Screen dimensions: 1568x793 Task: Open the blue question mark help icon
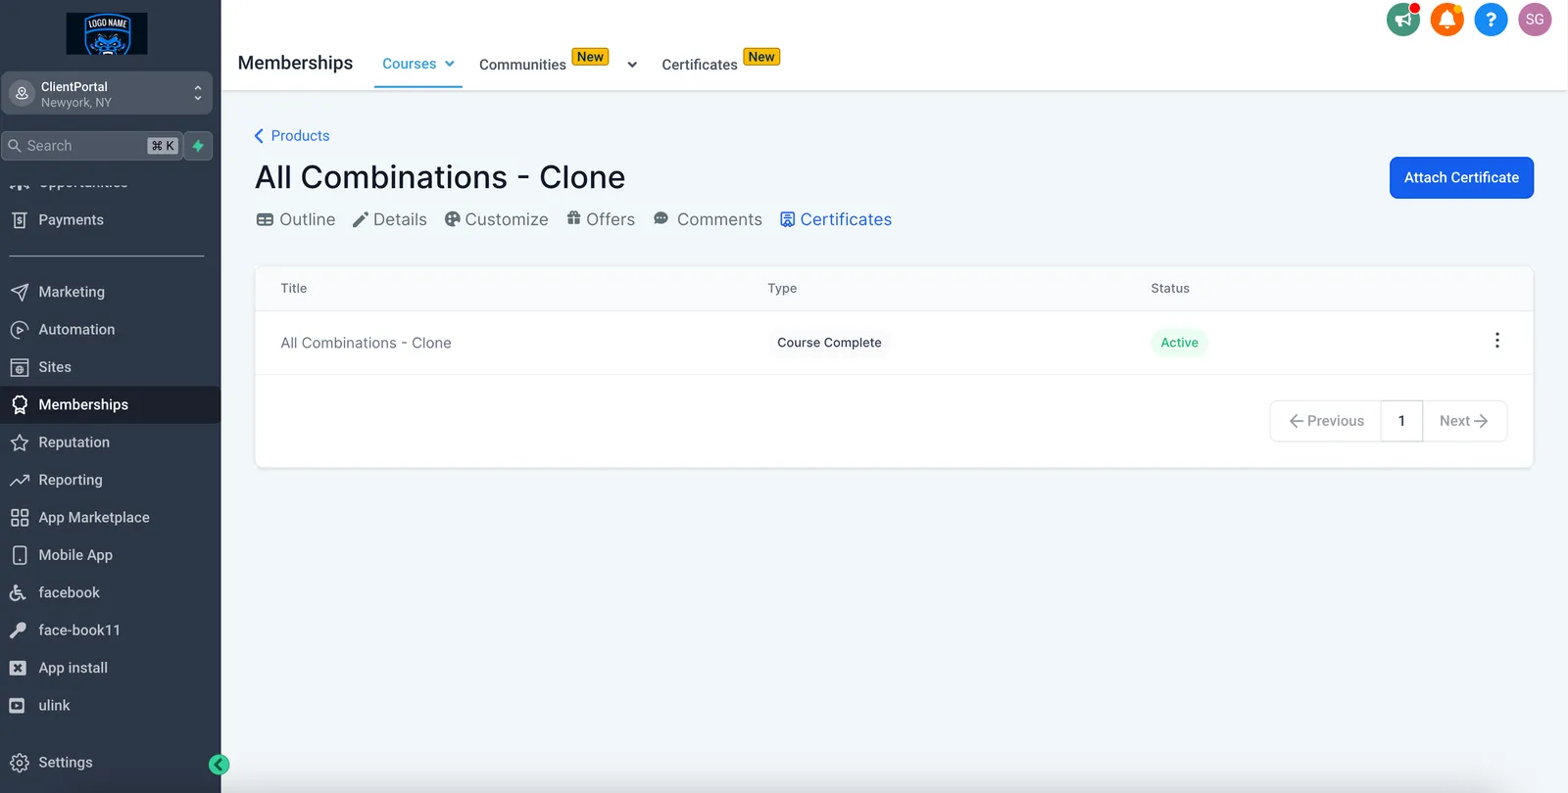1491,20
